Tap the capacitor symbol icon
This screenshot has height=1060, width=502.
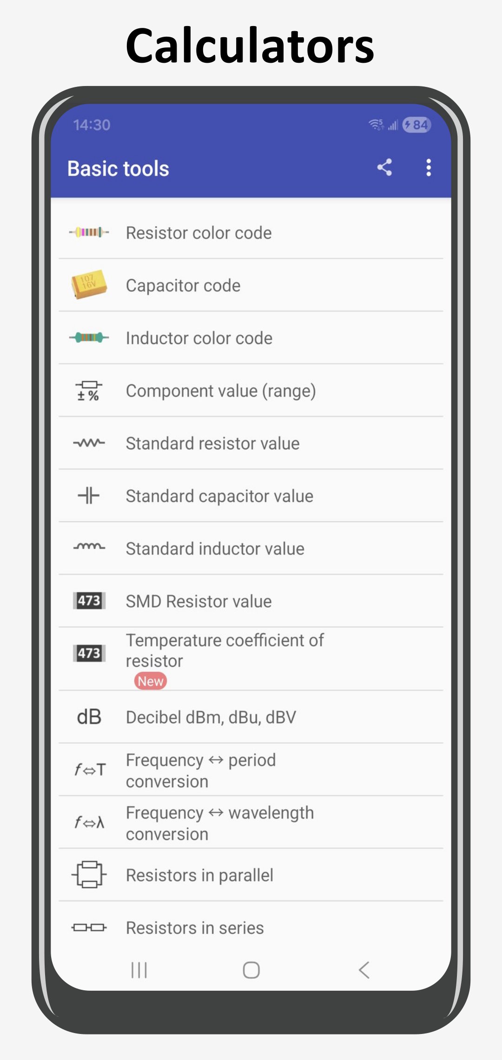pyautogui.click(x=89, y=496)
